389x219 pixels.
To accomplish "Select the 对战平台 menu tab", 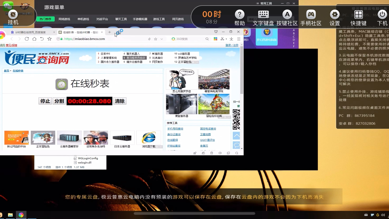I will (102, 19).
